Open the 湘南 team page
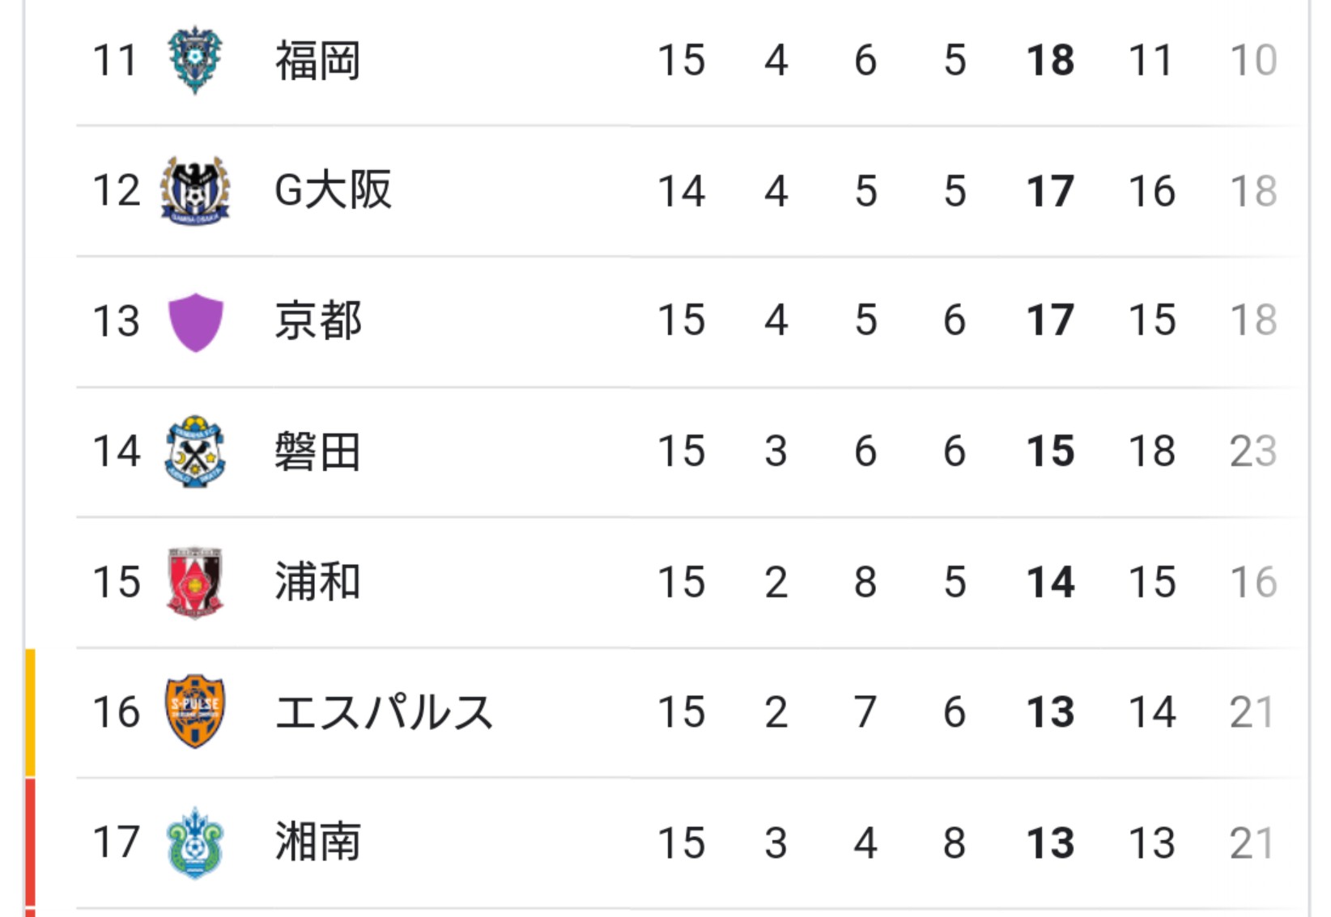The height and width of the screenshot is (917, 1331). [x=317, y=843]
